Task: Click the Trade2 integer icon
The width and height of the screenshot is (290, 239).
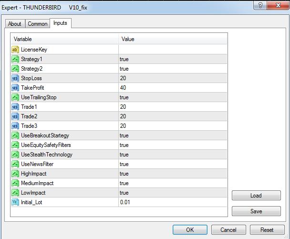Action: [x=15, y=116]
